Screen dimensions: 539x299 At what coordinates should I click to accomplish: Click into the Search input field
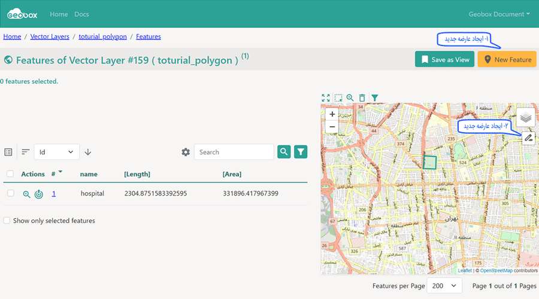[234, 152]
